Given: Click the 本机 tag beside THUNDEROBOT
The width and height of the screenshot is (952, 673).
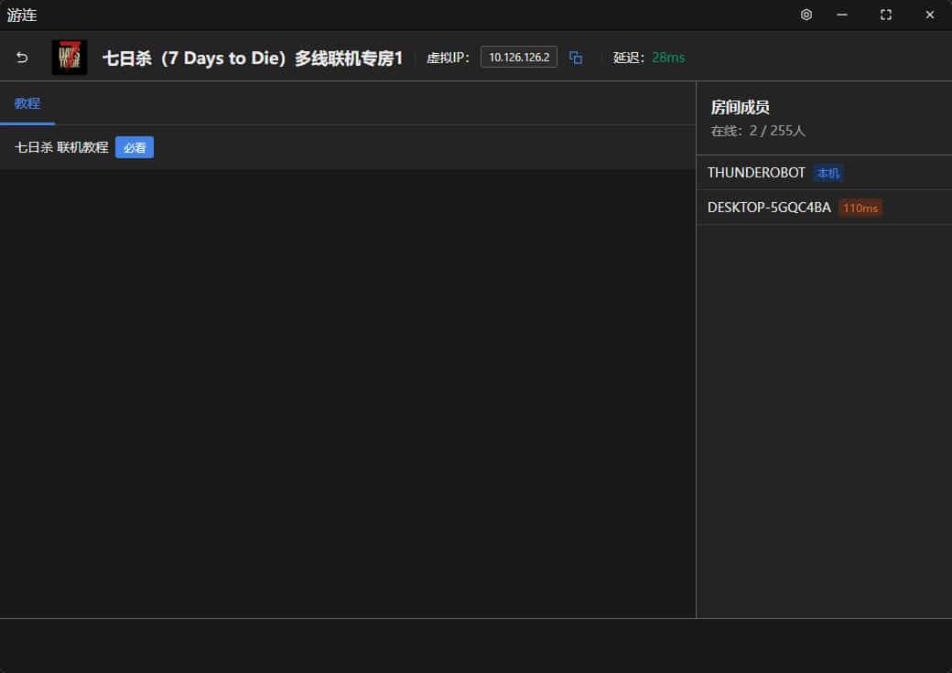Looking at the screenshot, I should pos(828,174).
